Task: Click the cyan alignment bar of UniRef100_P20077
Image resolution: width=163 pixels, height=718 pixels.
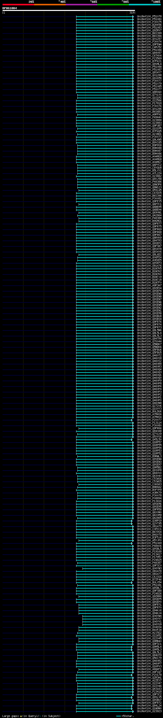Action: 104,420
